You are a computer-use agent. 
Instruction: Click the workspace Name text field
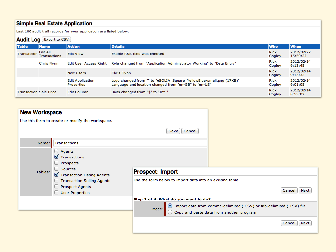130,143
